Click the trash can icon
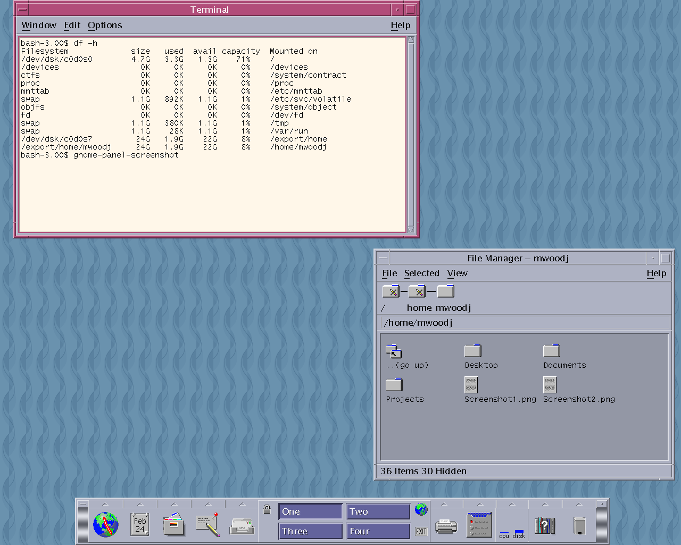This screenshot has width=681, height=545. click(579, 526)
